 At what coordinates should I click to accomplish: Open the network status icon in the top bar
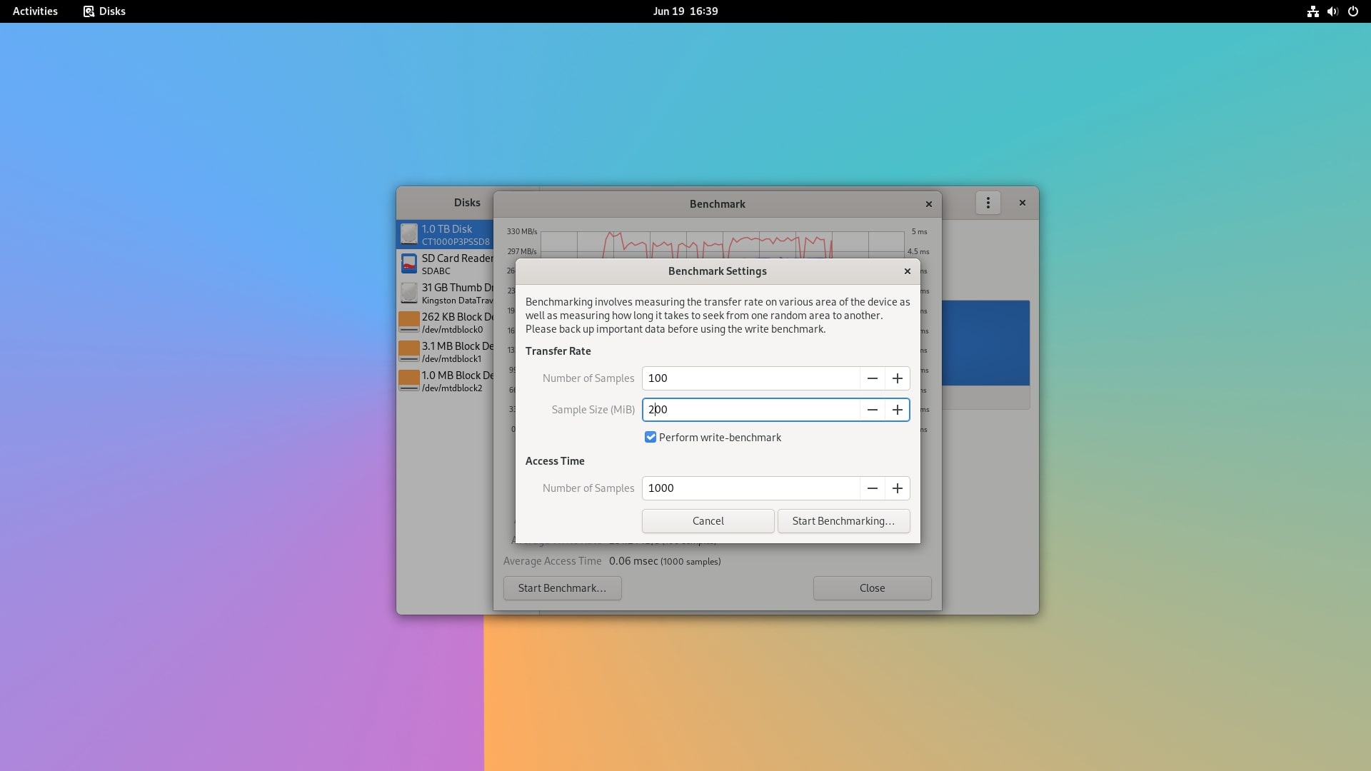[x=1312, y=11]
